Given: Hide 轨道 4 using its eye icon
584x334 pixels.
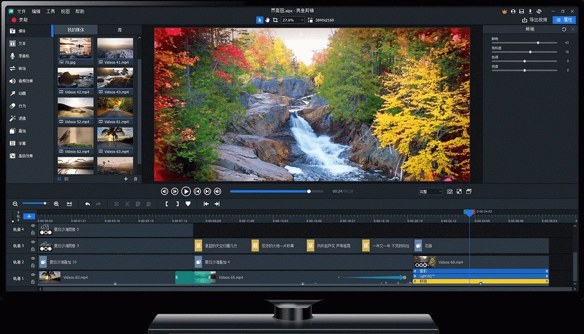Looking at the screenshot, I should (x=33, y=226).
